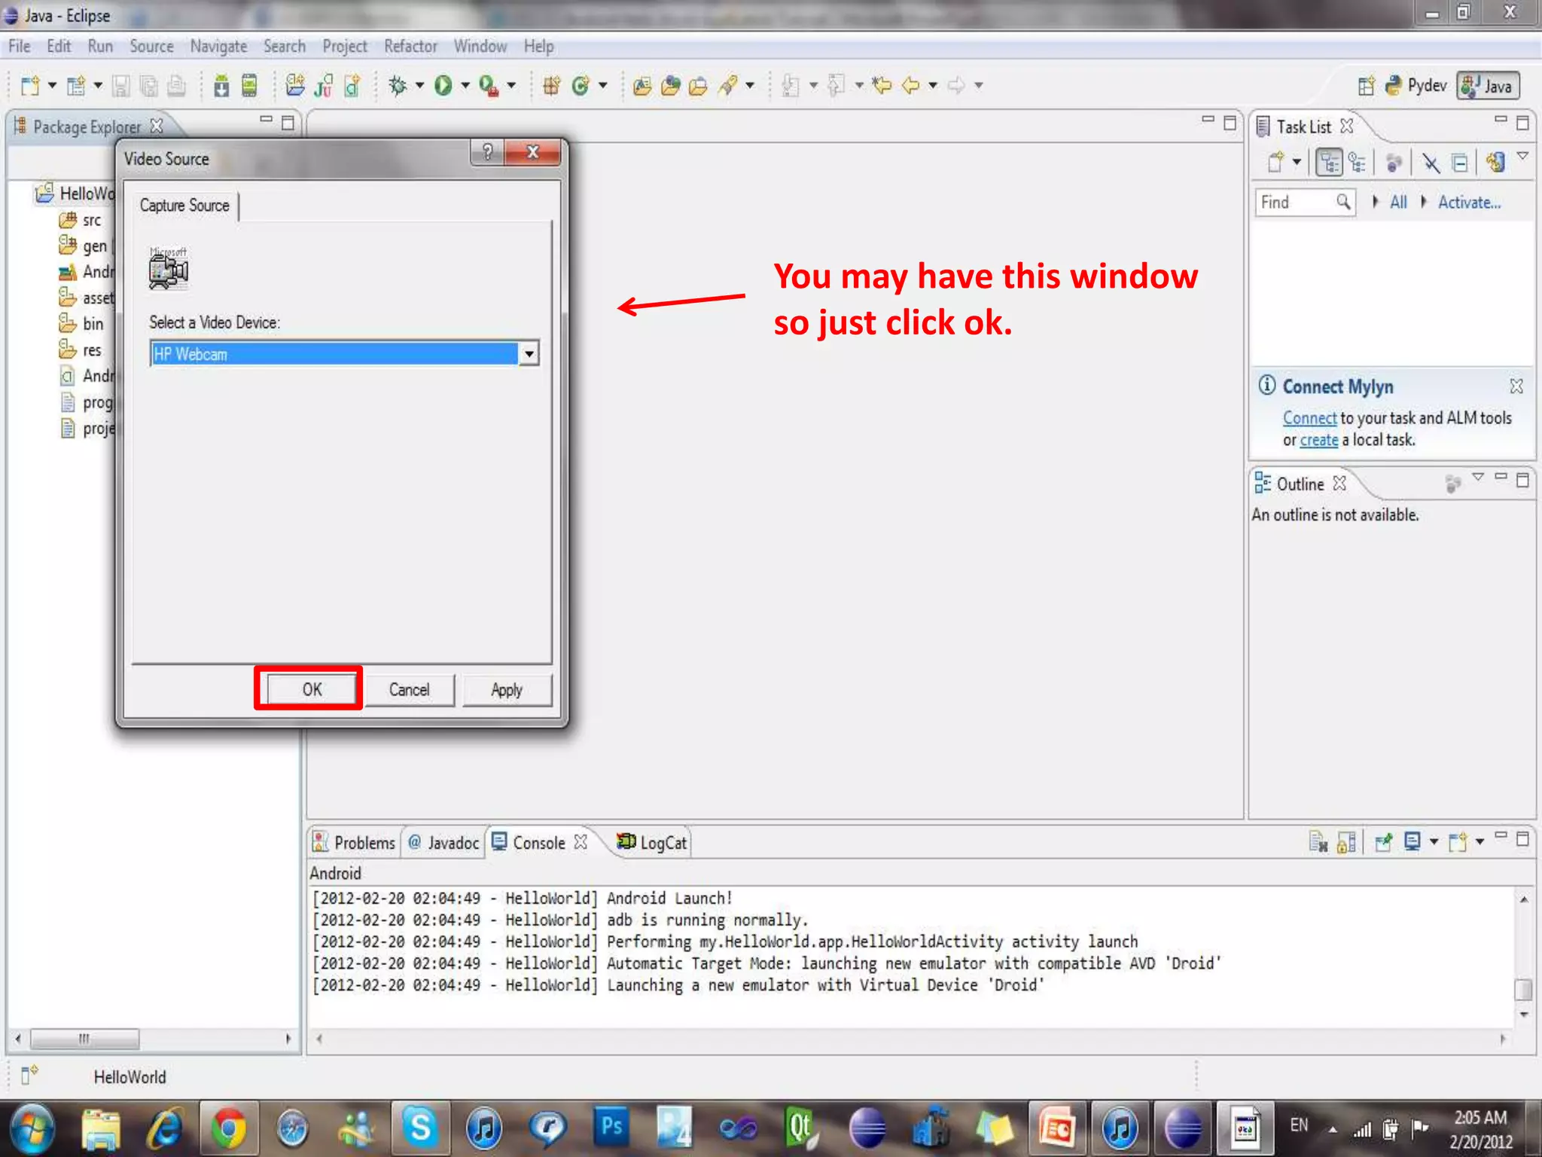Toggle Categorized view in Task List
This screenshot has width=1542, height=1157.
click(1329, 162)
